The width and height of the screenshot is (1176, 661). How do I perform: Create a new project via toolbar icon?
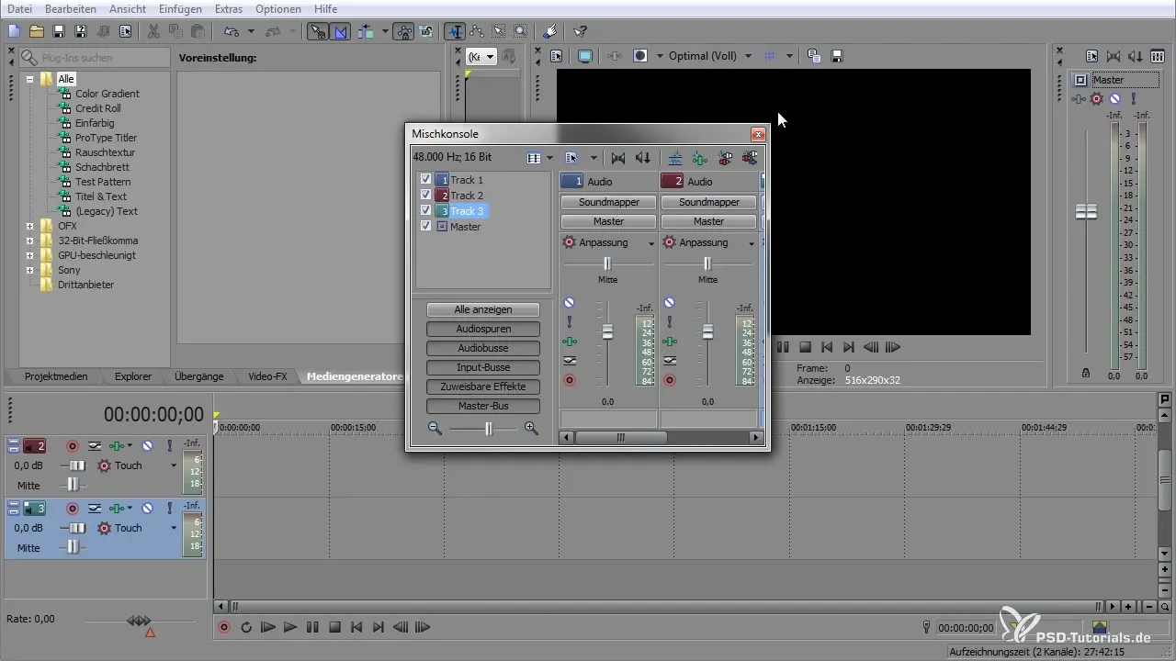click(x=14, y=31)
